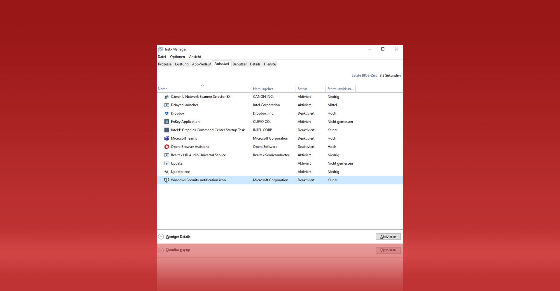Select Canon IJ Network Scanner Selector EX

[x=201, y=97]
